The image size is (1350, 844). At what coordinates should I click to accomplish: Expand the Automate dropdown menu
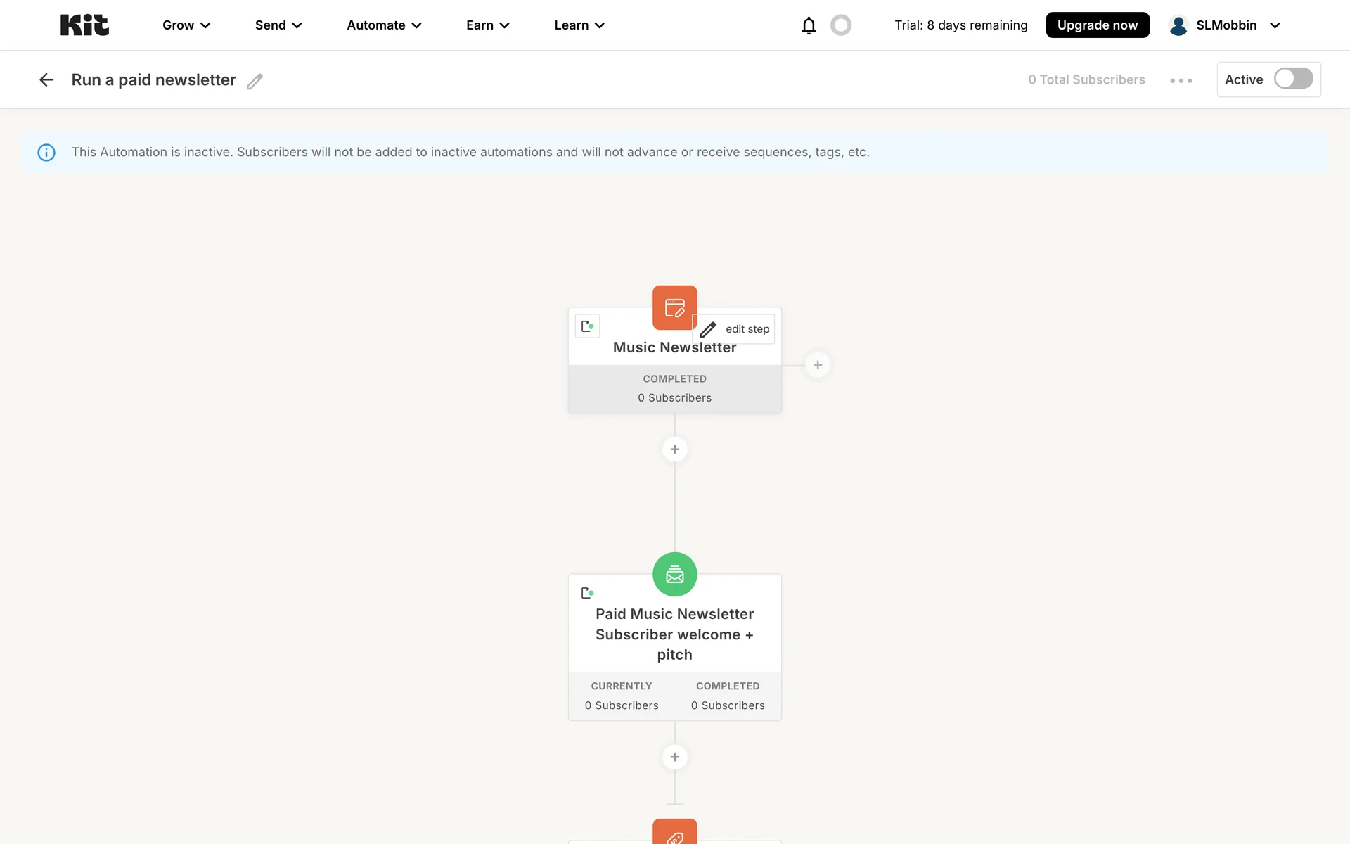coord(384,25)
